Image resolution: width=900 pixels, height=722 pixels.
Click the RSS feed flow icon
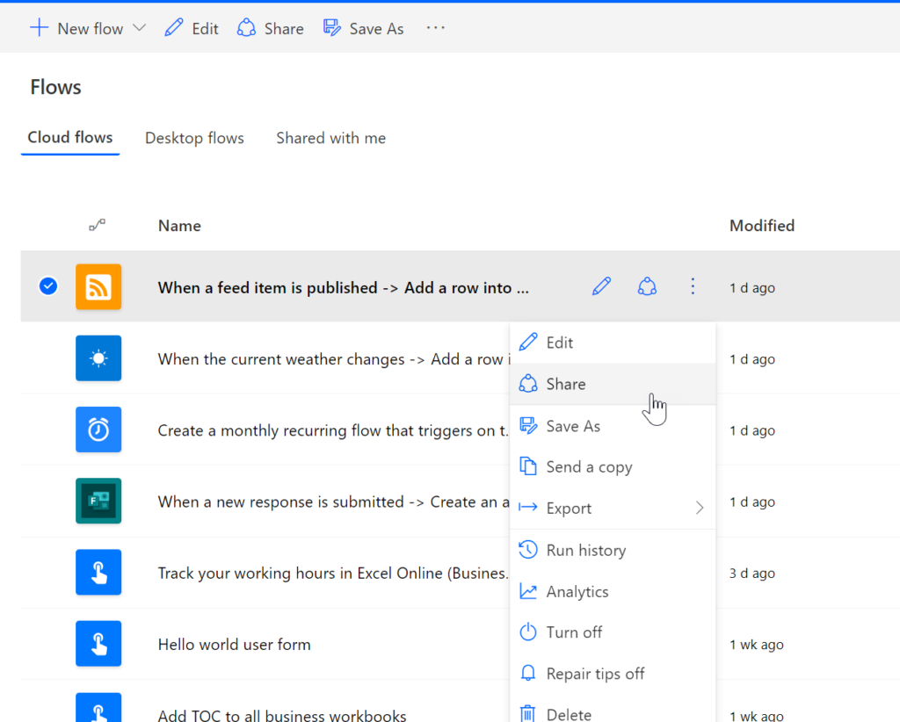click(98, 287)
